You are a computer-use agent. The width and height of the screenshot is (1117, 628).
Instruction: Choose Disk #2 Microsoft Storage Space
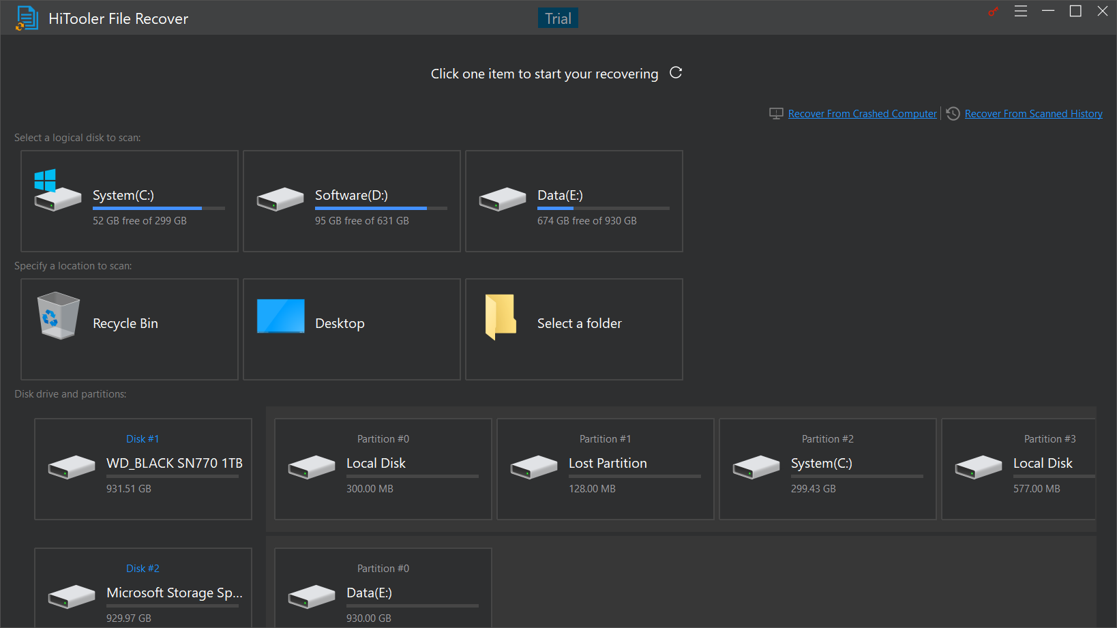(143, 592)
